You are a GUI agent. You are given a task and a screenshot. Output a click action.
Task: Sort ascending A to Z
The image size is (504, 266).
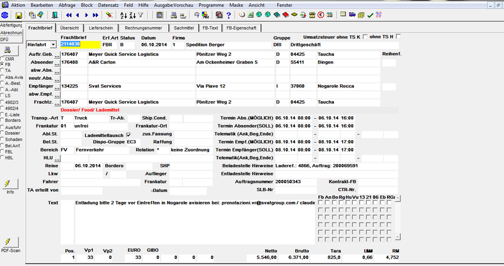pos(123,15)
